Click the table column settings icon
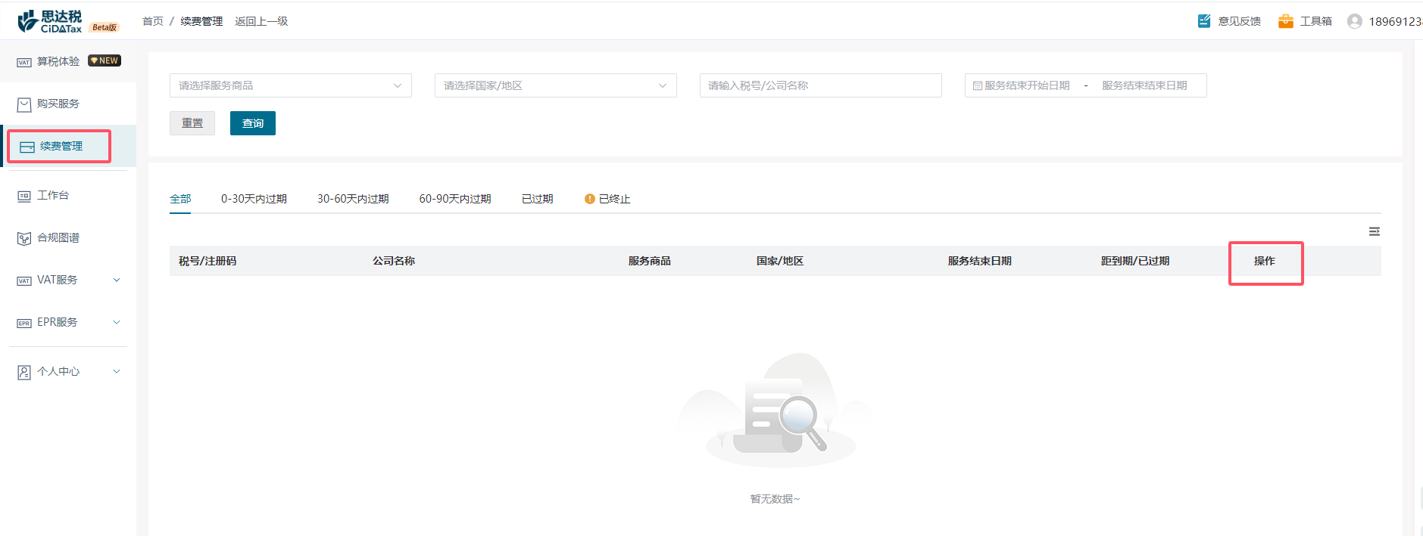The width and height of the screenshot is (1423, 536). click(x=1374, y=231)
